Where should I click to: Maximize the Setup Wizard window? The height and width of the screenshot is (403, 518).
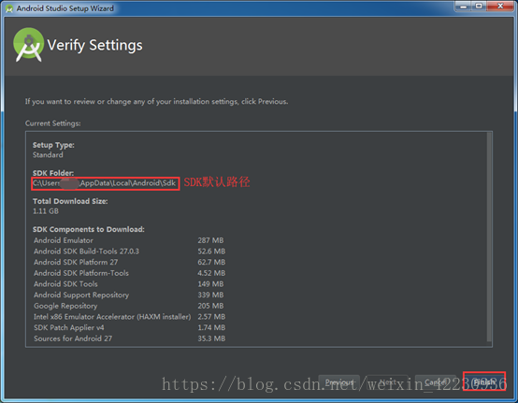point(479,6)
